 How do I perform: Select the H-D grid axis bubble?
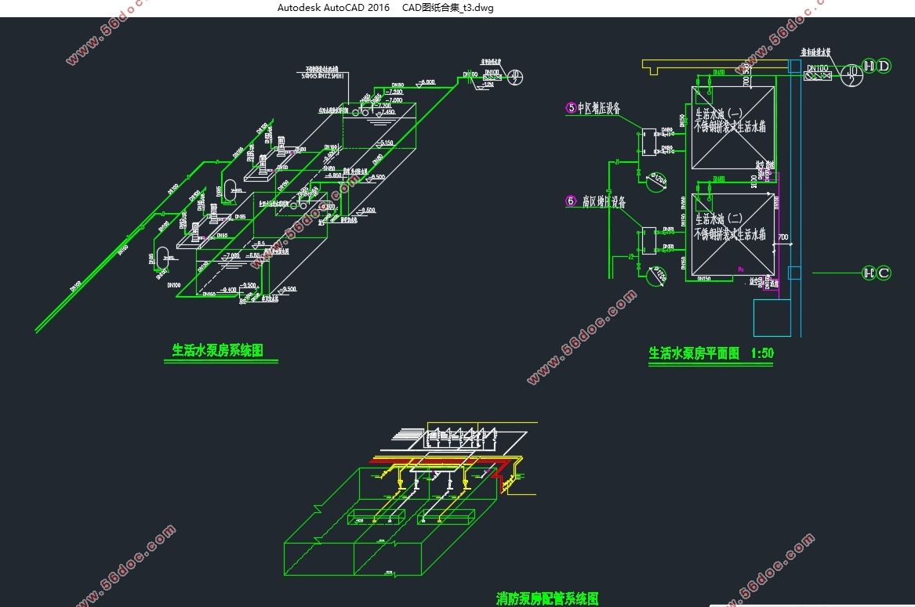tap(877, 66)
